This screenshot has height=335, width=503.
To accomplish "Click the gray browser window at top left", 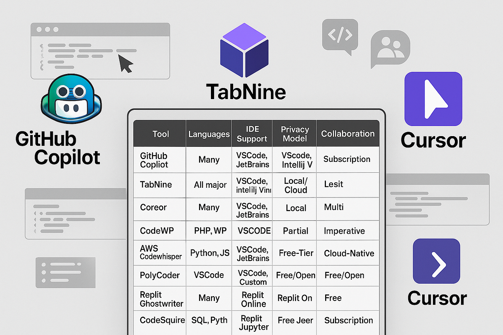I will [101, 50].
